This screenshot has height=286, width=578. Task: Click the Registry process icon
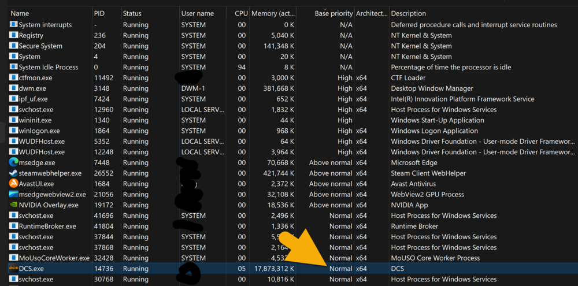(x=13, y=35)
